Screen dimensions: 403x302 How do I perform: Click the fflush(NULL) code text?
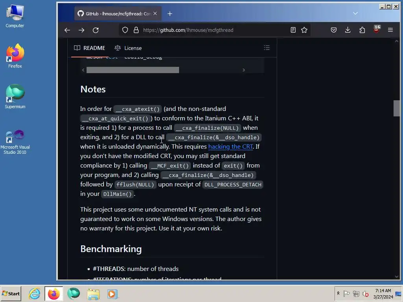click(x=135, y=185)
